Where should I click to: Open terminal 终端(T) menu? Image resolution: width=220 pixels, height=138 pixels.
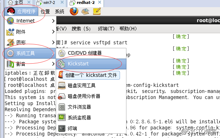point(106,29)
